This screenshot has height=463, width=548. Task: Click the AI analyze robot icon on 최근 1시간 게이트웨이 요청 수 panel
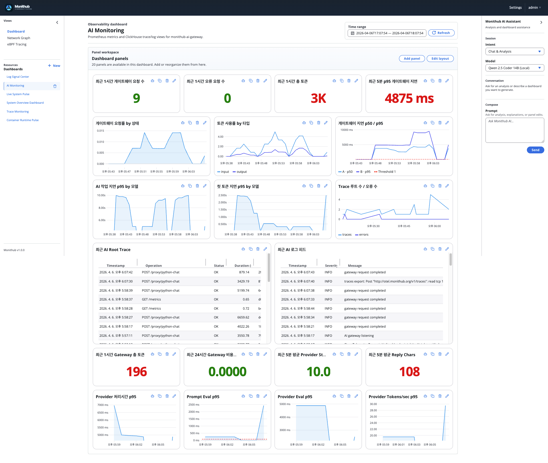(x=153, y=81)
